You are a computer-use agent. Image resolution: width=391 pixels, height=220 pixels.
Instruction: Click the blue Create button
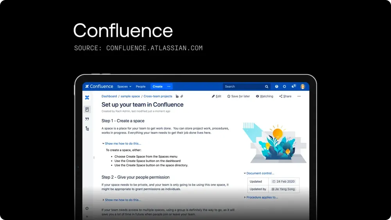pos(158,87)
